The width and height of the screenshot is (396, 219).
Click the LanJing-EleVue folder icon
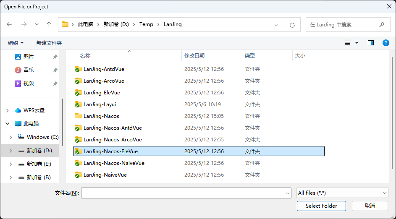78,93
